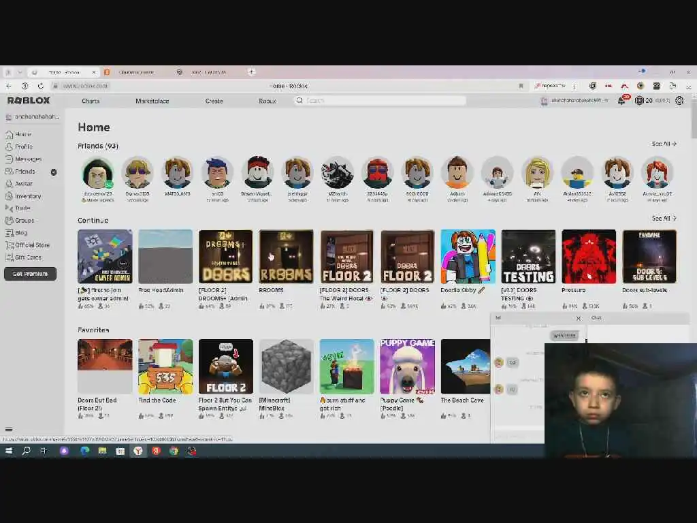Click the bookmark icon in address bar
697x523 pixels.
[521, 86]
